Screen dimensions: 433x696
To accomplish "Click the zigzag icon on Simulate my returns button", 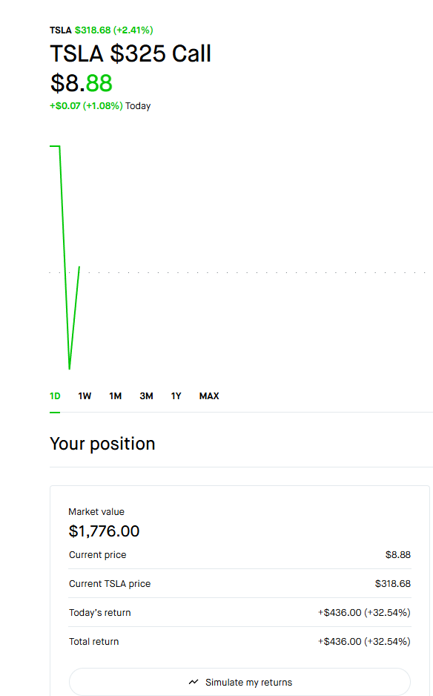I will pyautogui.click(x=194, y=682).
